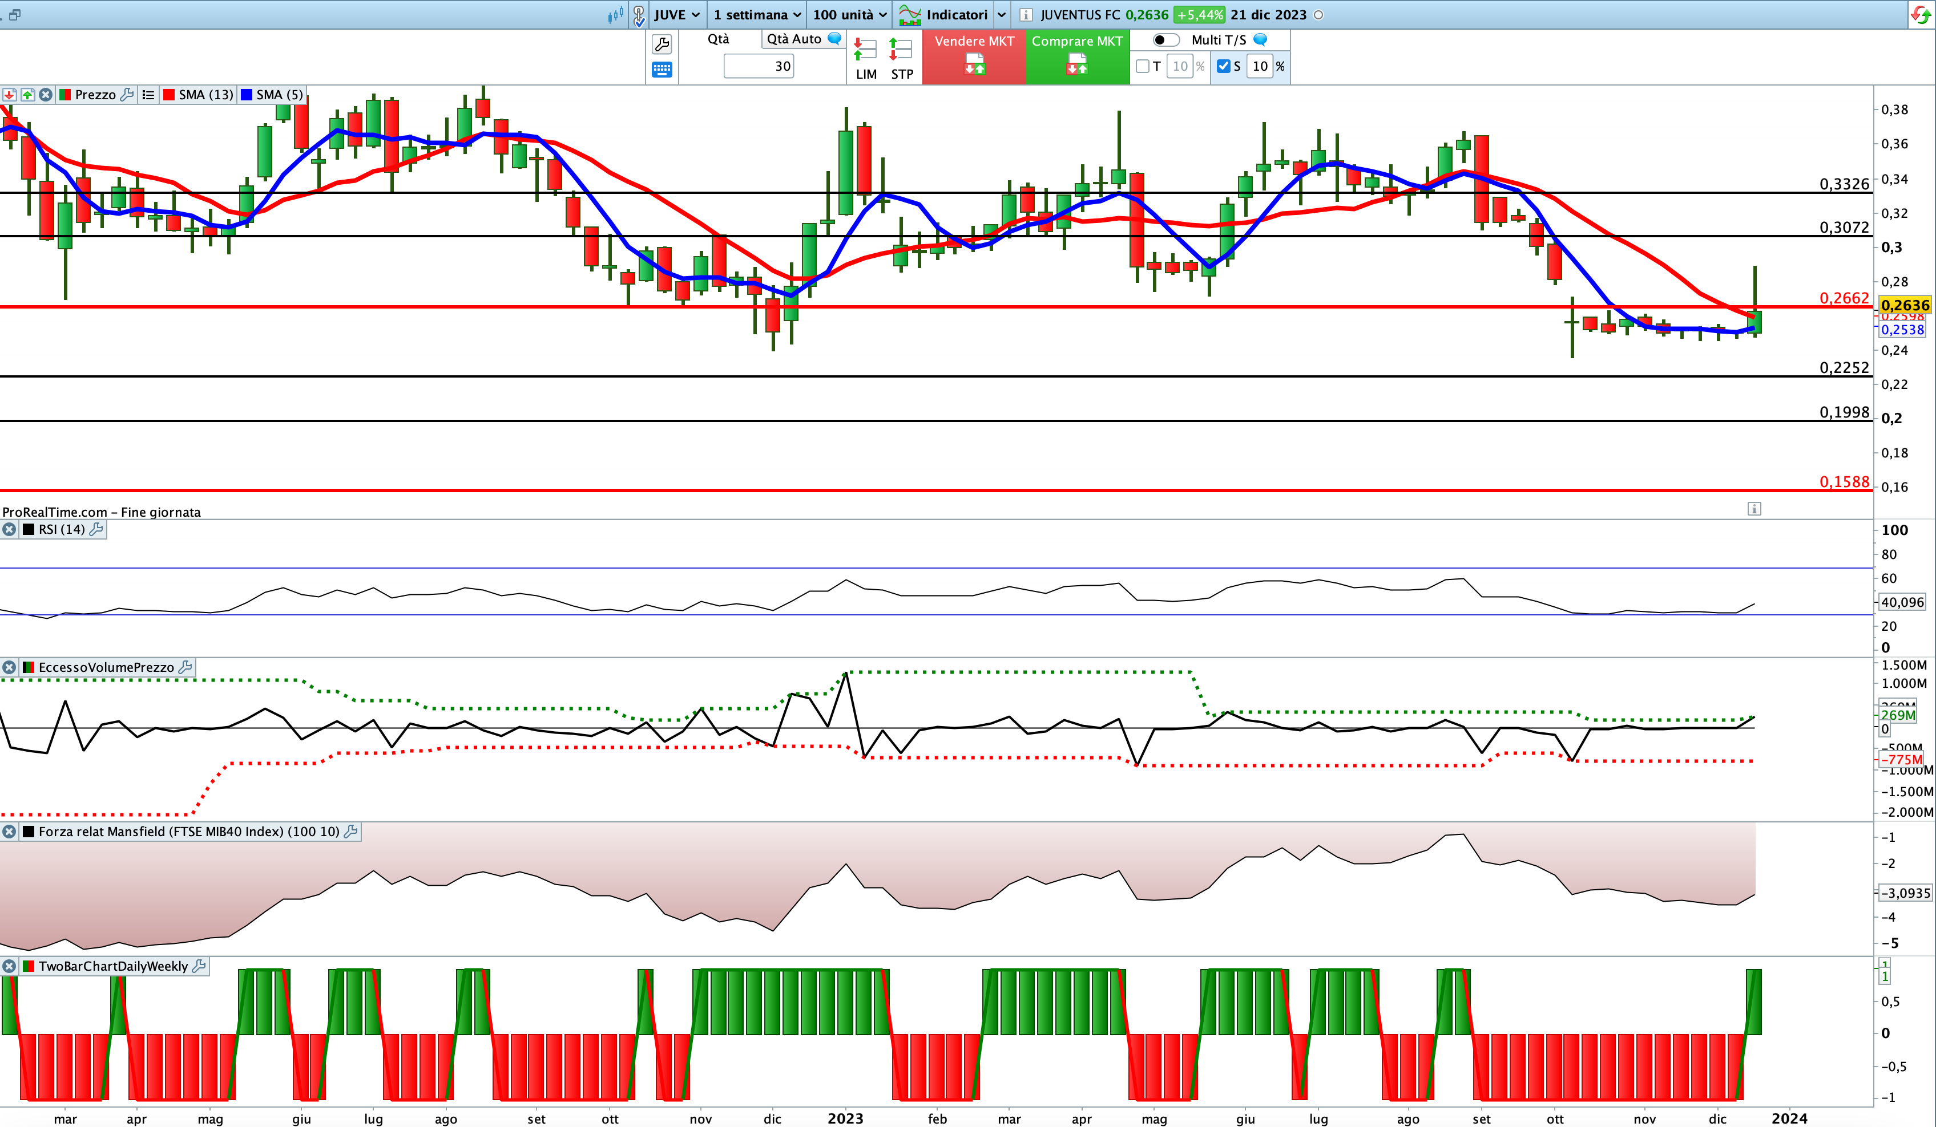Click the LIM limit order button
Image resolution: width=1936 pixels, height=1127 pixels.
[866, 58]
